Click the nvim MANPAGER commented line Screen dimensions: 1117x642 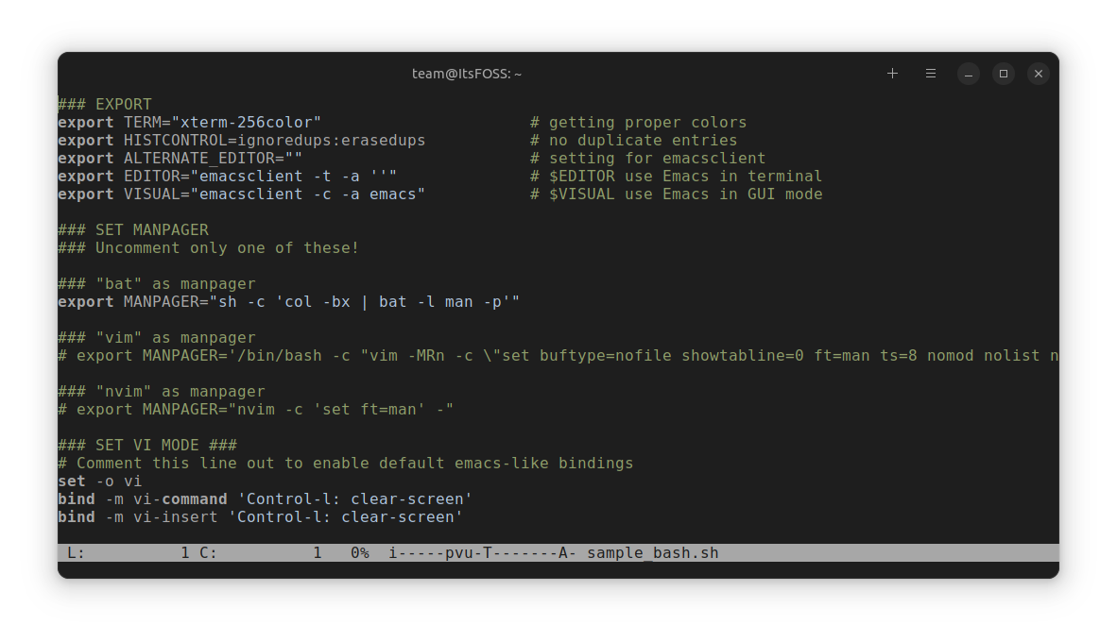coord(256,410)
